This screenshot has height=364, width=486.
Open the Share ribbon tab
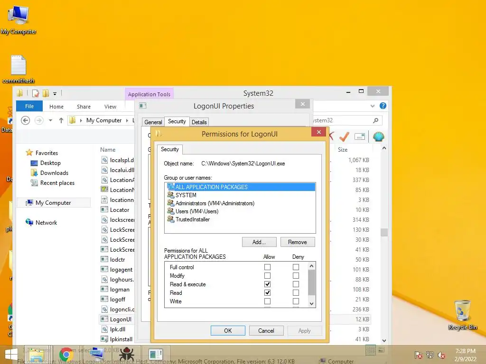coord(84,107)
